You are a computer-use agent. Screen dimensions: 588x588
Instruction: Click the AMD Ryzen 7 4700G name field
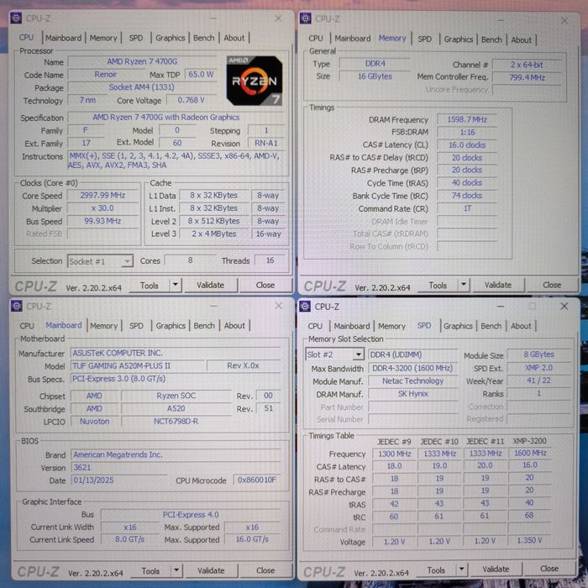(x=142, y=62)
